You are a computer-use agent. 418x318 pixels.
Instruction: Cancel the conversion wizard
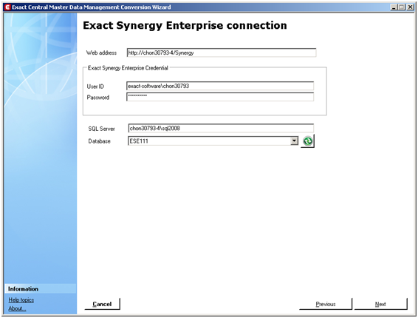pos(102,304)
